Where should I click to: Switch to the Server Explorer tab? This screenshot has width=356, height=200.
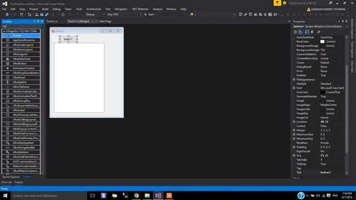pyautogui.click(x=11, y=177)
